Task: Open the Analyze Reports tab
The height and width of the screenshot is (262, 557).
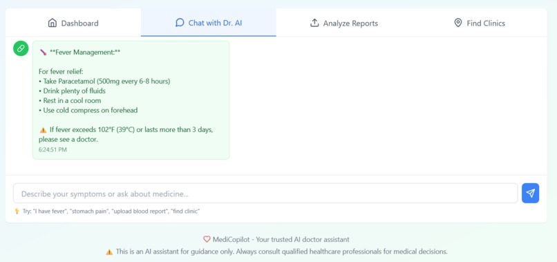Action: pos(344,23)
